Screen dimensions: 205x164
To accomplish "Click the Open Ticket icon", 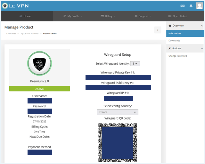I will (x=170, y=16).
